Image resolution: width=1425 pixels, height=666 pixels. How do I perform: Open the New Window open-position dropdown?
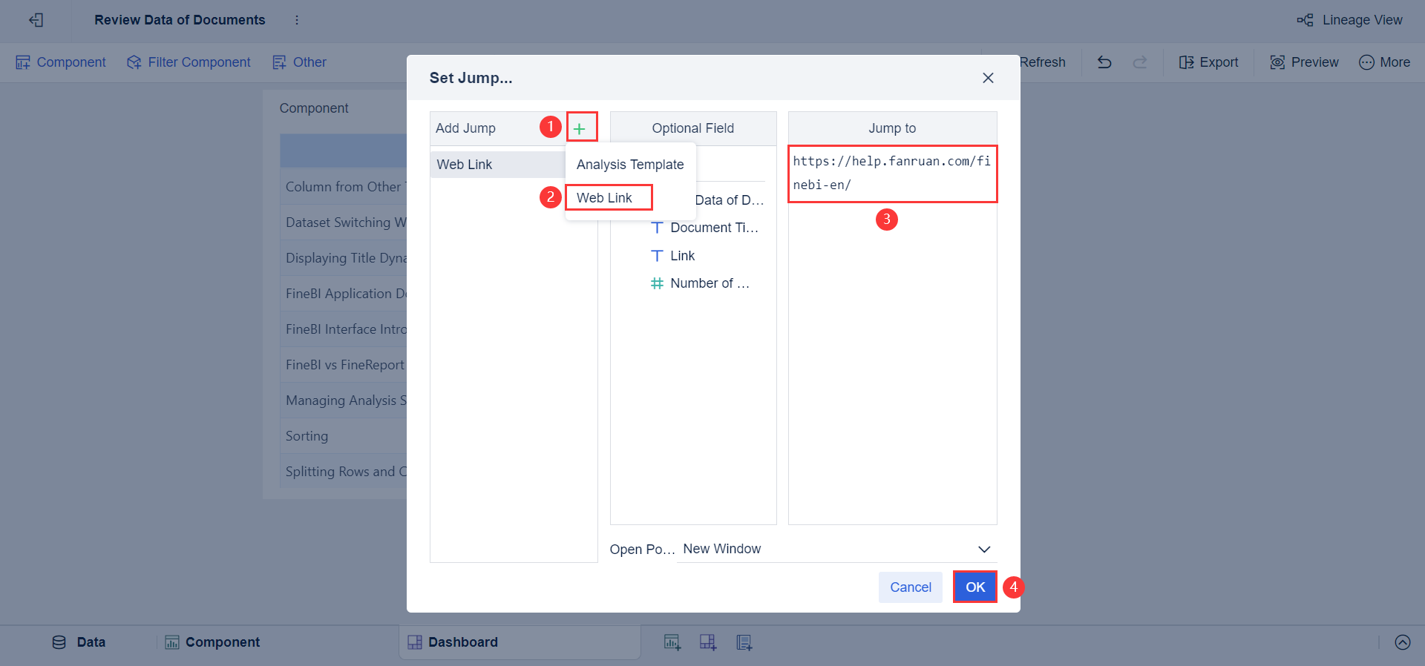[x=836, y=549]
